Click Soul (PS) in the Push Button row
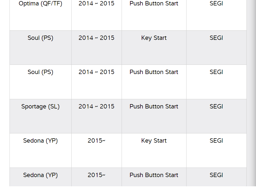 click(x=40, y=72)
